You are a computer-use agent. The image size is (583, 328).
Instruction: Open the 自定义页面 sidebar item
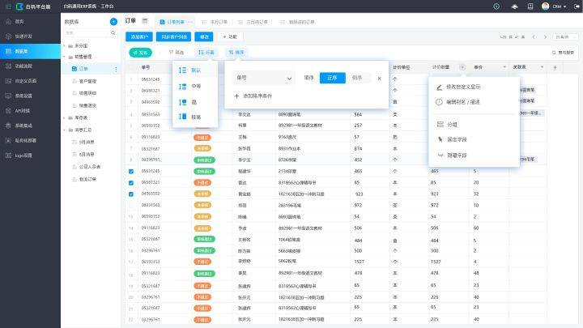30,81
